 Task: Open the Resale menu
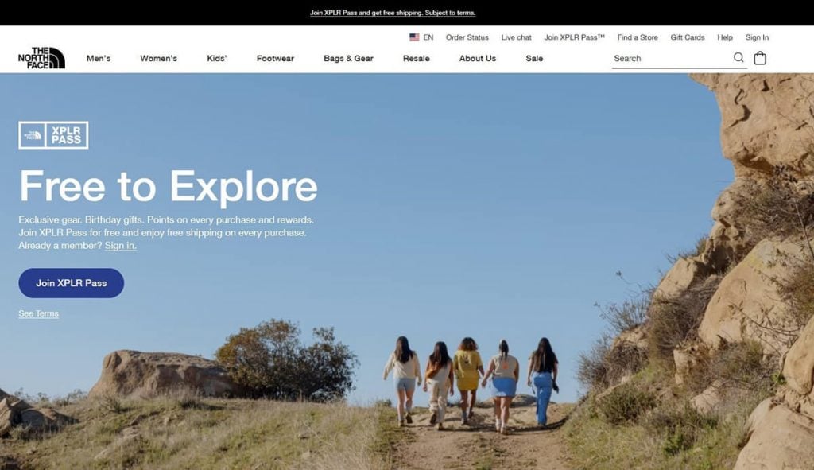click(x=417, y=59)
